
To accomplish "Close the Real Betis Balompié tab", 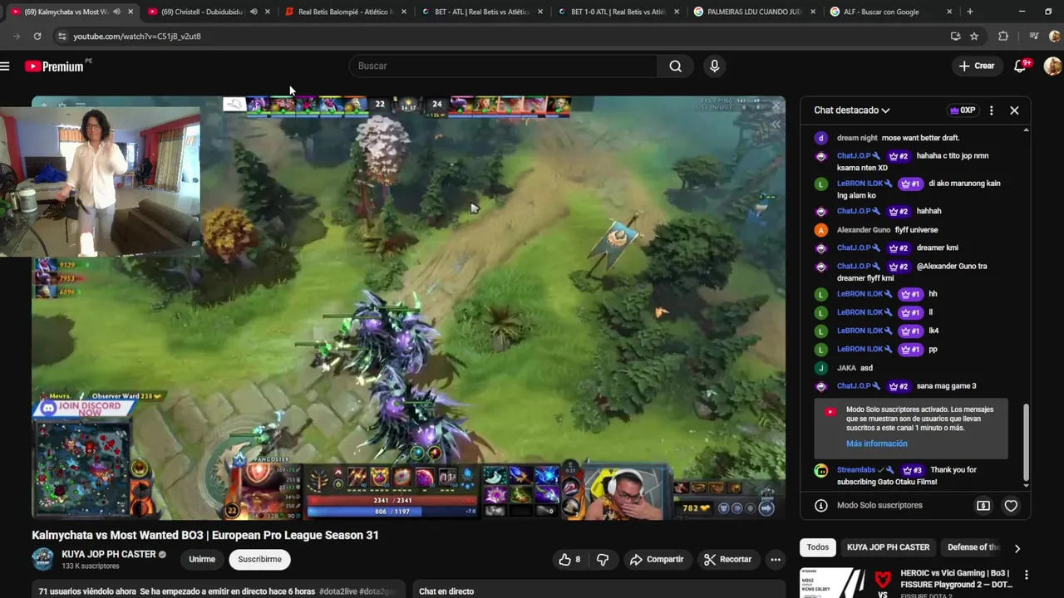I will pyautogui.click(x=404, y=12).
